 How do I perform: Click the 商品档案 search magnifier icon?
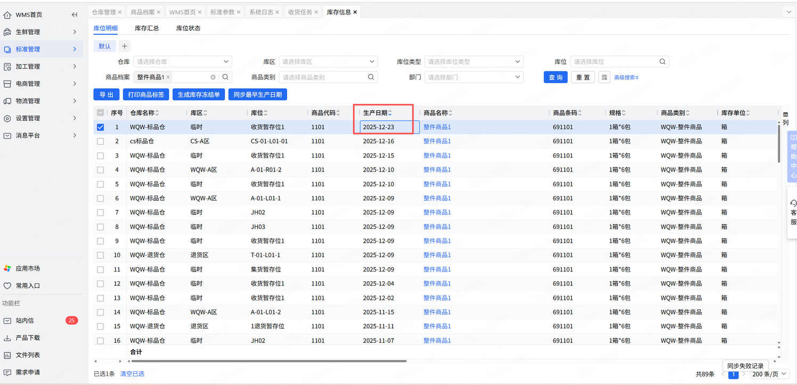tap(226, 77)
